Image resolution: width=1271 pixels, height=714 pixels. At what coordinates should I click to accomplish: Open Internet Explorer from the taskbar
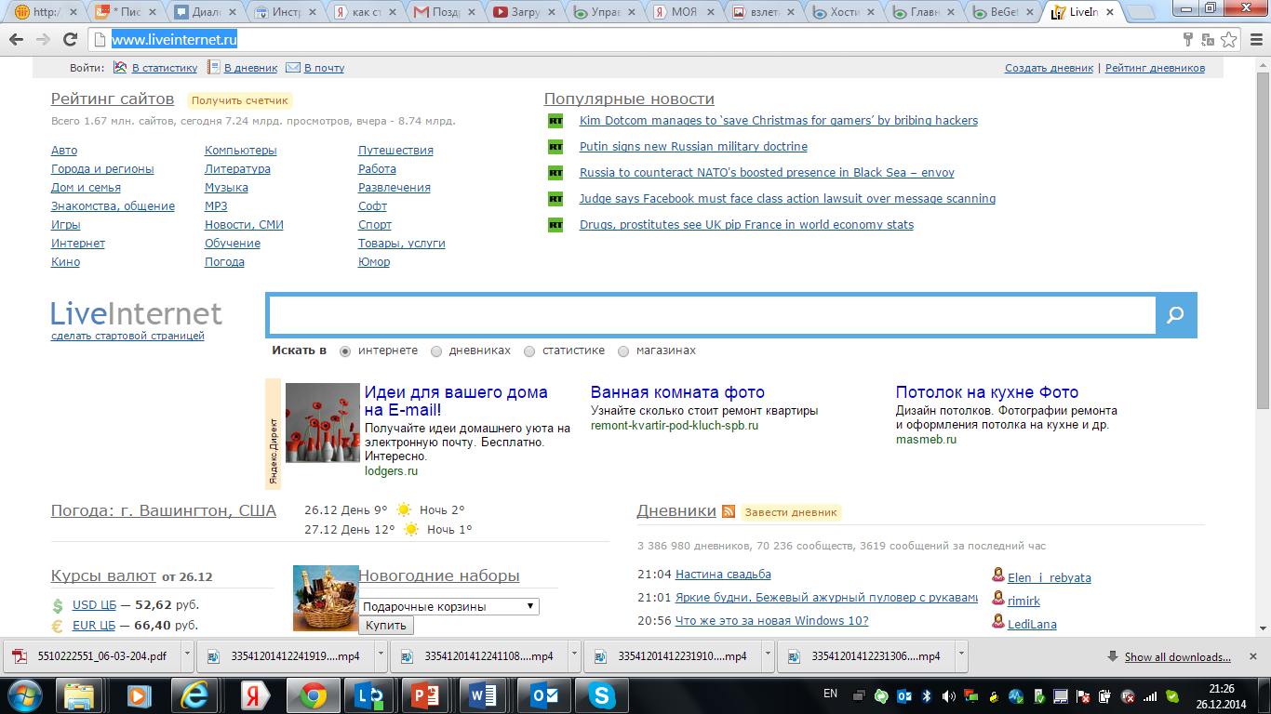coord(195,695)
